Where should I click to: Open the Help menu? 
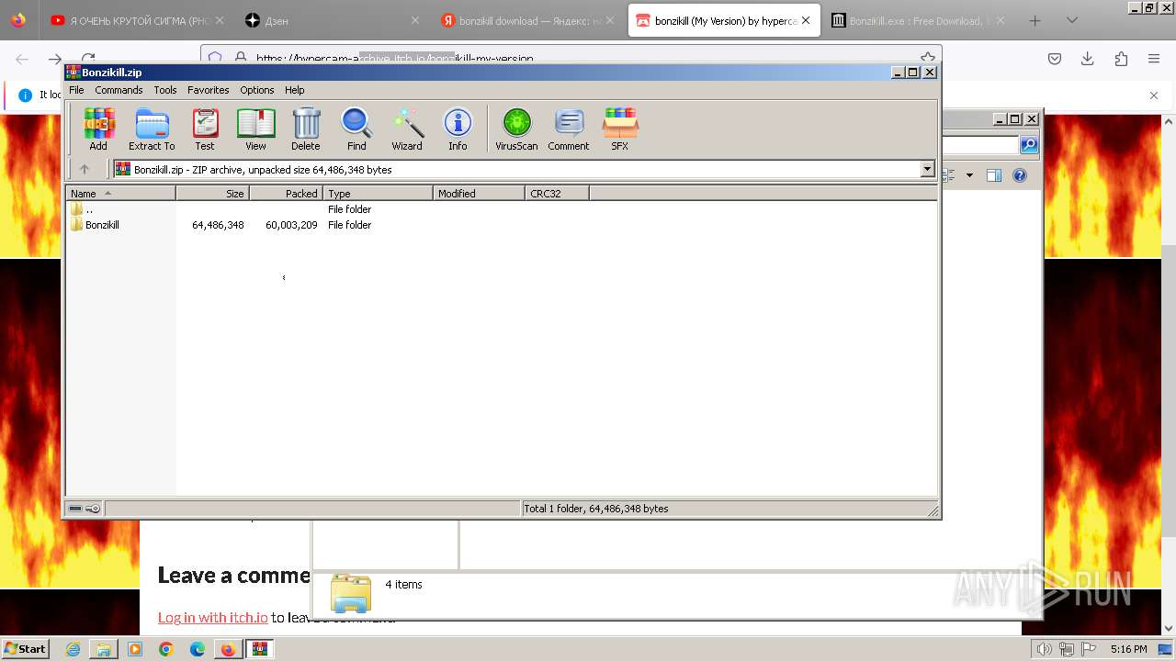click(294, 90)
